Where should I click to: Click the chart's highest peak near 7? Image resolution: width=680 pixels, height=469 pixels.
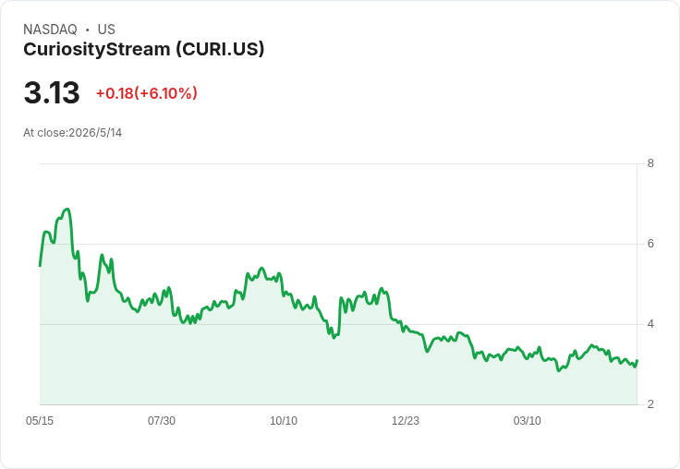pos(67,210)
